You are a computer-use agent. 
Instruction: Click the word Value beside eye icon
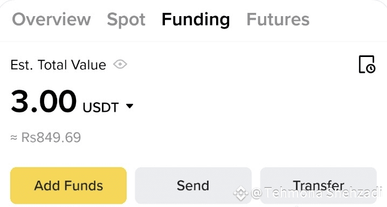[88, 65]
